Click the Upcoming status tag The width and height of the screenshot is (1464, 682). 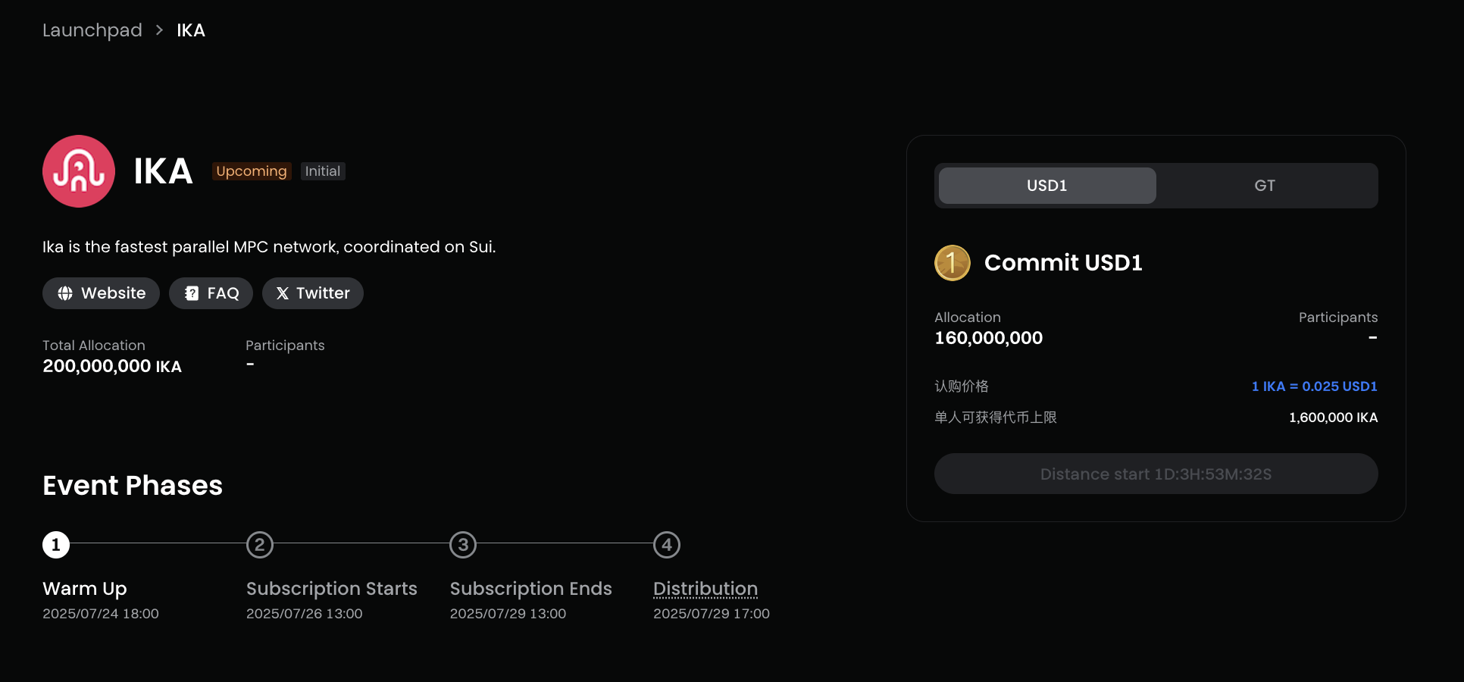click(x=252, y=171)
